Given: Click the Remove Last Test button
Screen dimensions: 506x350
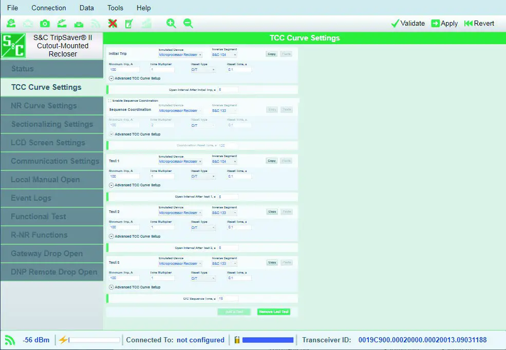Looking at the screenshot, I should coord(274,312).
